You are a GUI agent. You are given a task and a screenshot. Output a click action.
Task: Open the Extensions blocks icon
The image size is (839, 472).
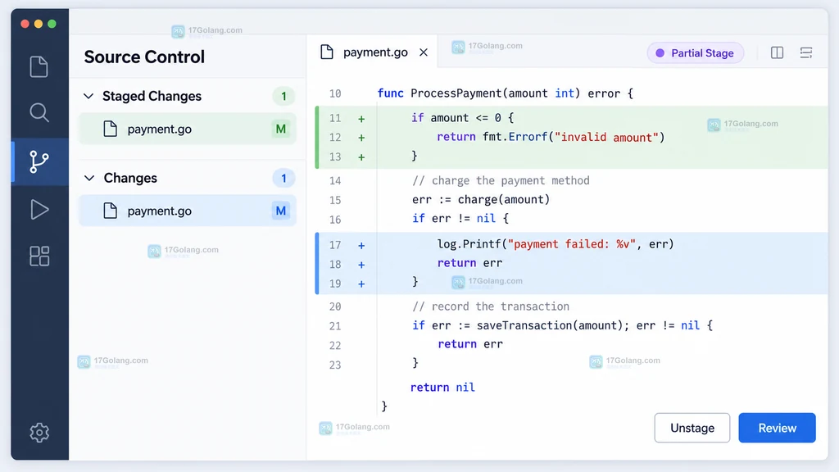point(39,256)
